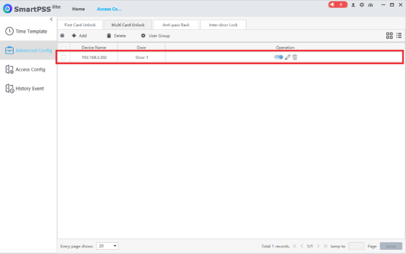
Task: Open the user account icon
Action: tap(353, 5)
